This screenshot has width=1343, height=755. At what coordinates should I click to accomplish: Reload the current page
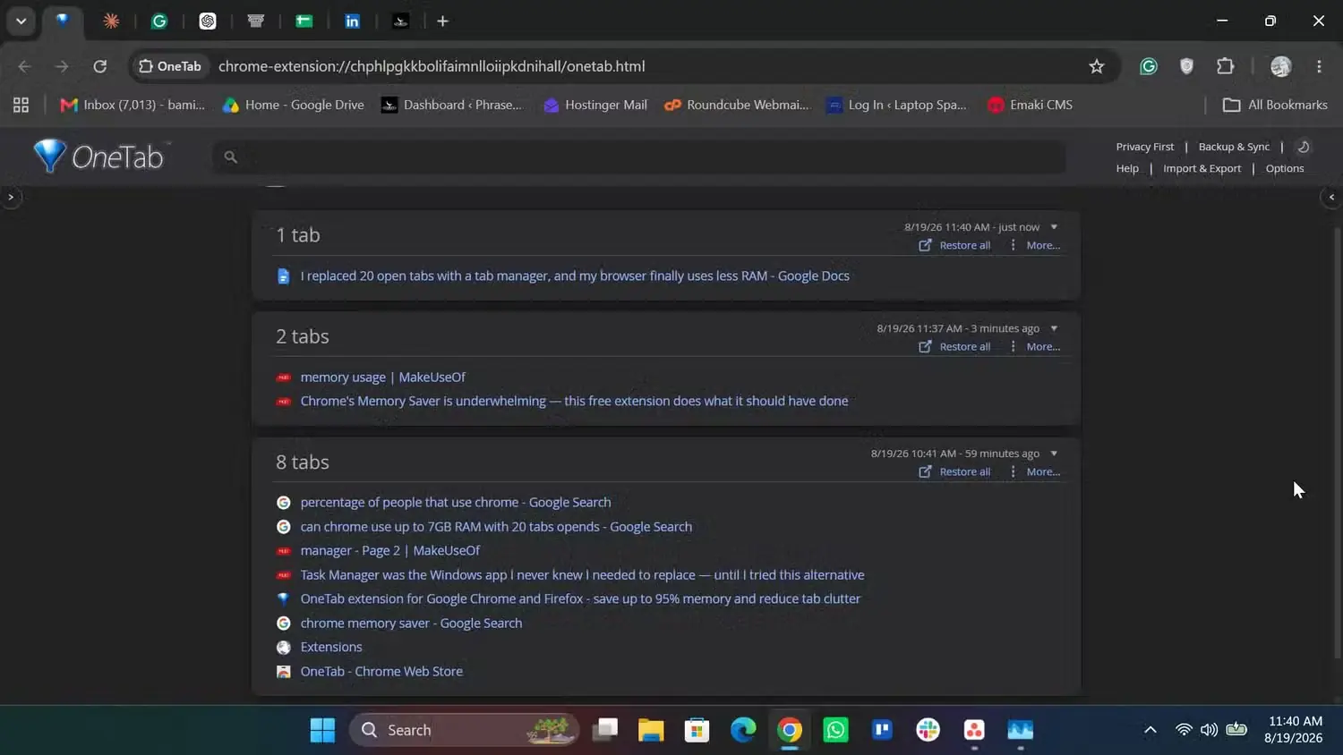100,66
